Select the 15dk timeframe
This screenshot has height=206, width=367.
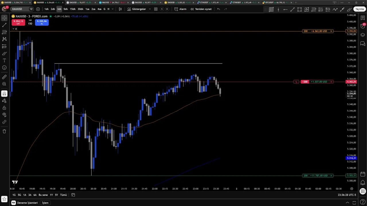click(x=73, y=9)
